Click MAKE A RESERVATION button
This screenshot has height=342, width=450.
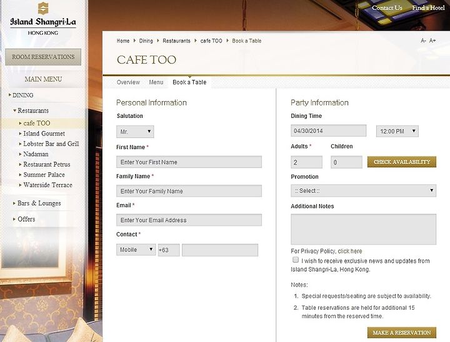click(x=402, y=333)
